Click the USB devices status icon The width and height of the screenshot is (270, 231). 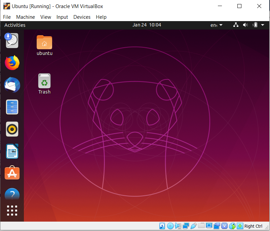click(194, 226)
